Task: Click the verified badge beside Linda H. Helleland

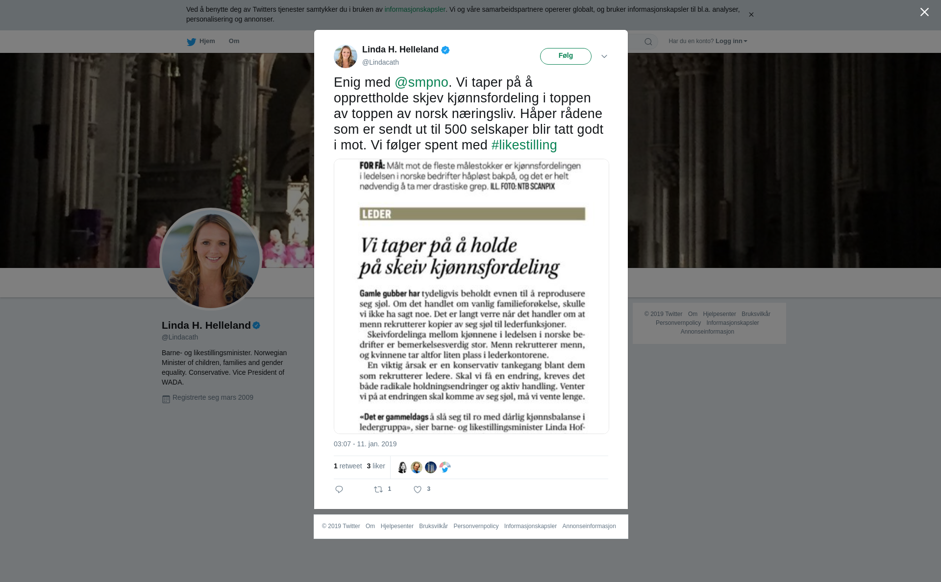Action: click(446, 50)
